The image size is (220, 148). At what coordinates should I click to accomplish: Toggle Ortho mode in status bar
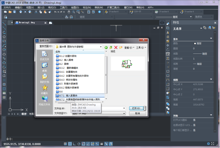click(x=74, y=144)
